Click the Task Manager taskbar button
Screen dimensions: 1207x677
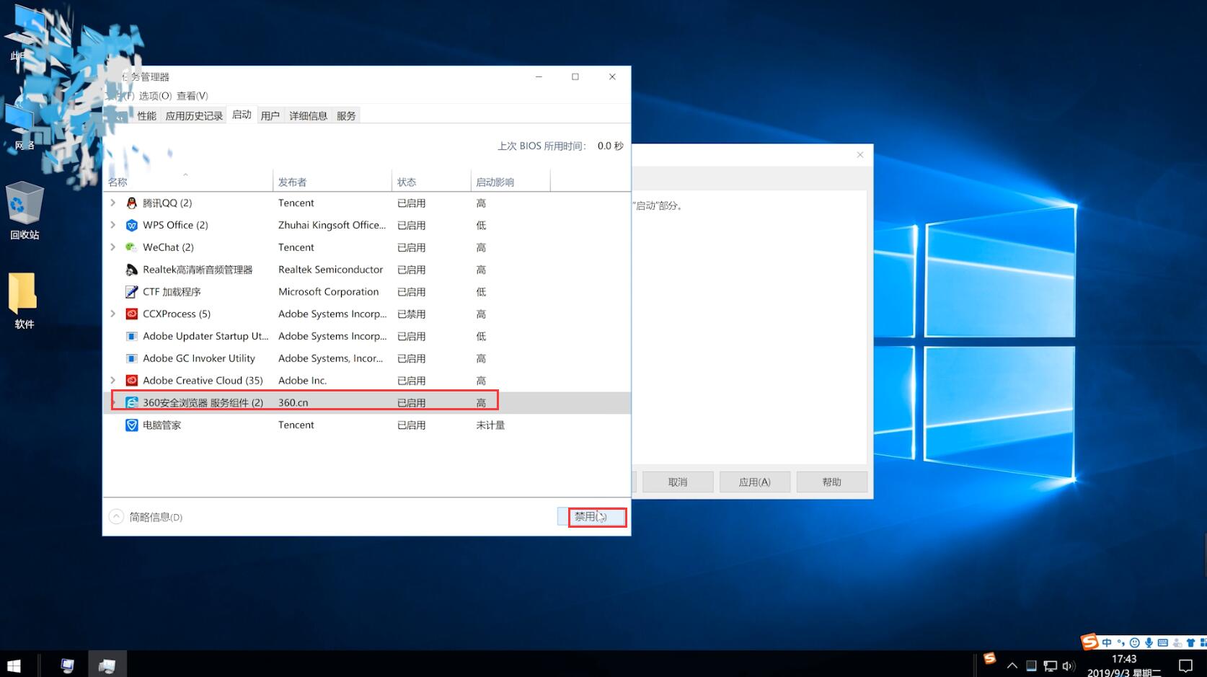[x=107, y=665]
